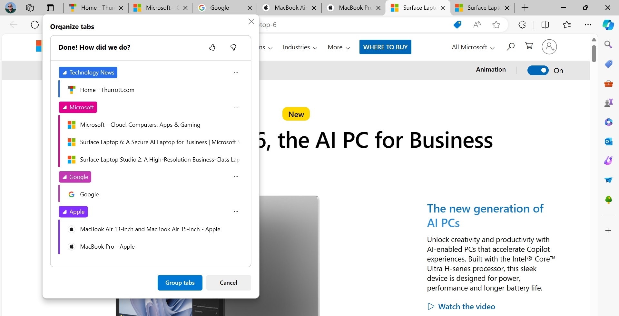619x316 pixels.
Task: Toggle the Apple group label
Action: [x=74, y=212]
